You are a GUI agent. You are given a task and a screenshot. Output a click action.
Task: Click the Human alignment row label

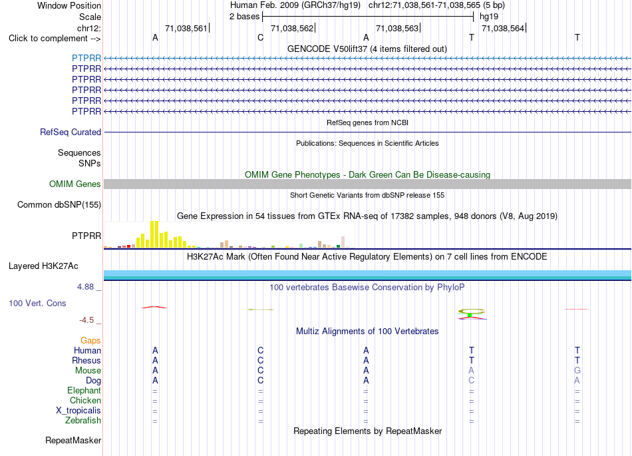coord(87,350)
